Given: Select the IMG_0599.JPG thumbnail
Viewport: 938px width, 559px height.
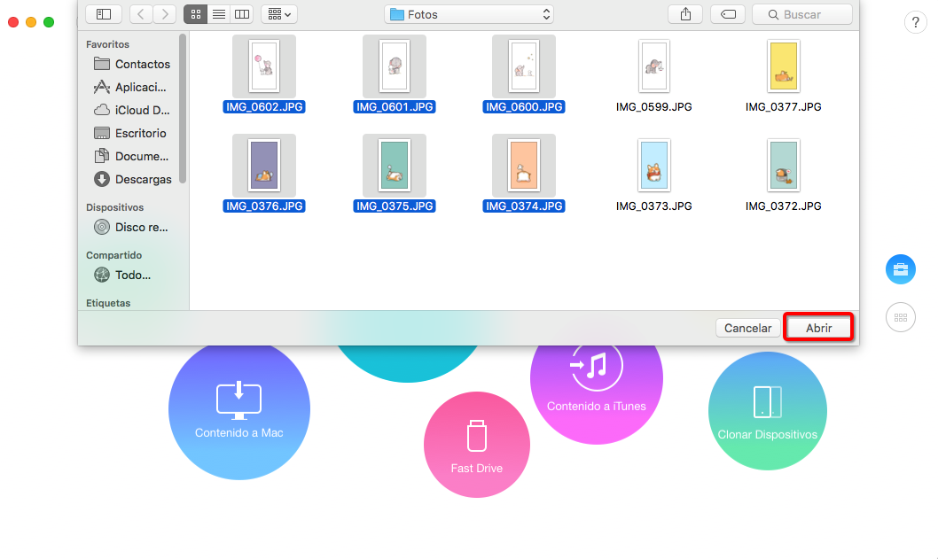Looking at the screenshot, I should (x=653, y=67).
